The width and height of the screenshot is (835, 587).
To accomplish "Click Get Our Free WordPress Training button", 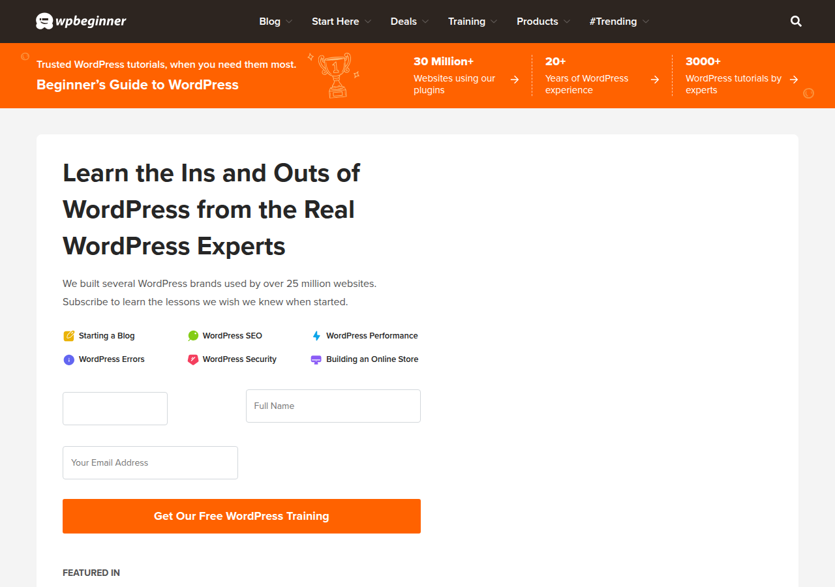I will pos(241,516).
